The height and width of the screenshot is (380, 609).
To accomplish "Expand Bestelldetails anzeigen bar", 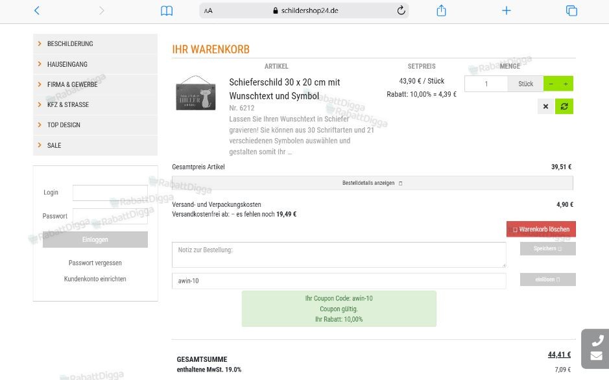I will tap(372, 183).
